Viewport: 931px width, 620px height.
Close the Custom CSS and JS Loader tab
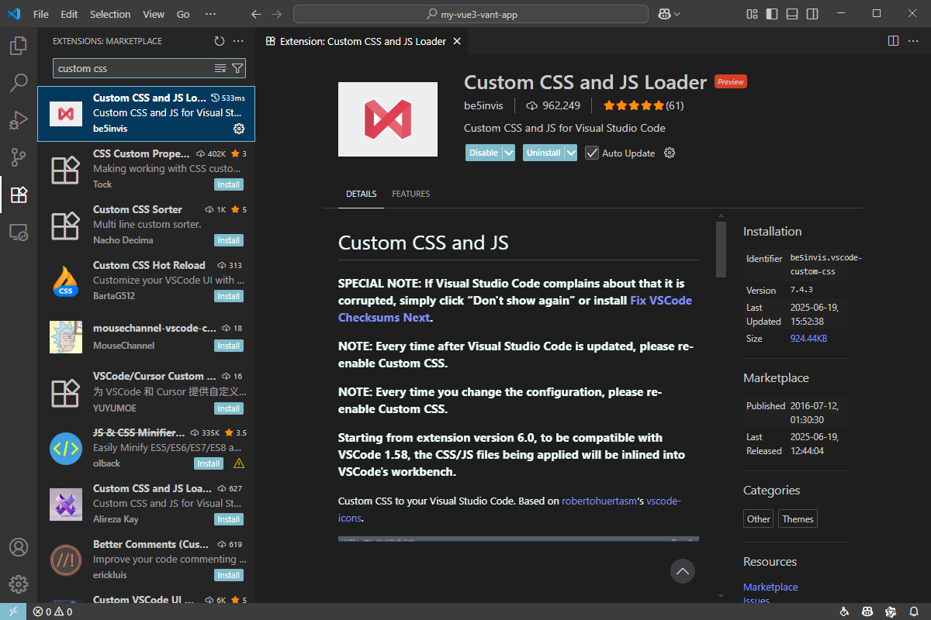(x=457, y=41)
